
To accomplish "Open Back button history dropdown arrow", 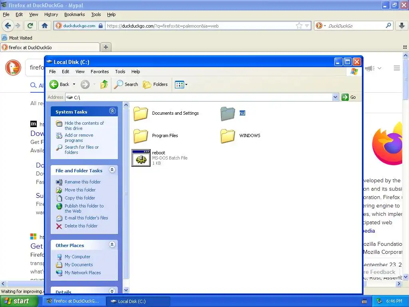I will 74,84.
